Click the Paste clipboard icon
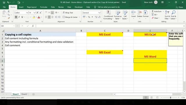This screenshot has height=105, width=186. 4,13
